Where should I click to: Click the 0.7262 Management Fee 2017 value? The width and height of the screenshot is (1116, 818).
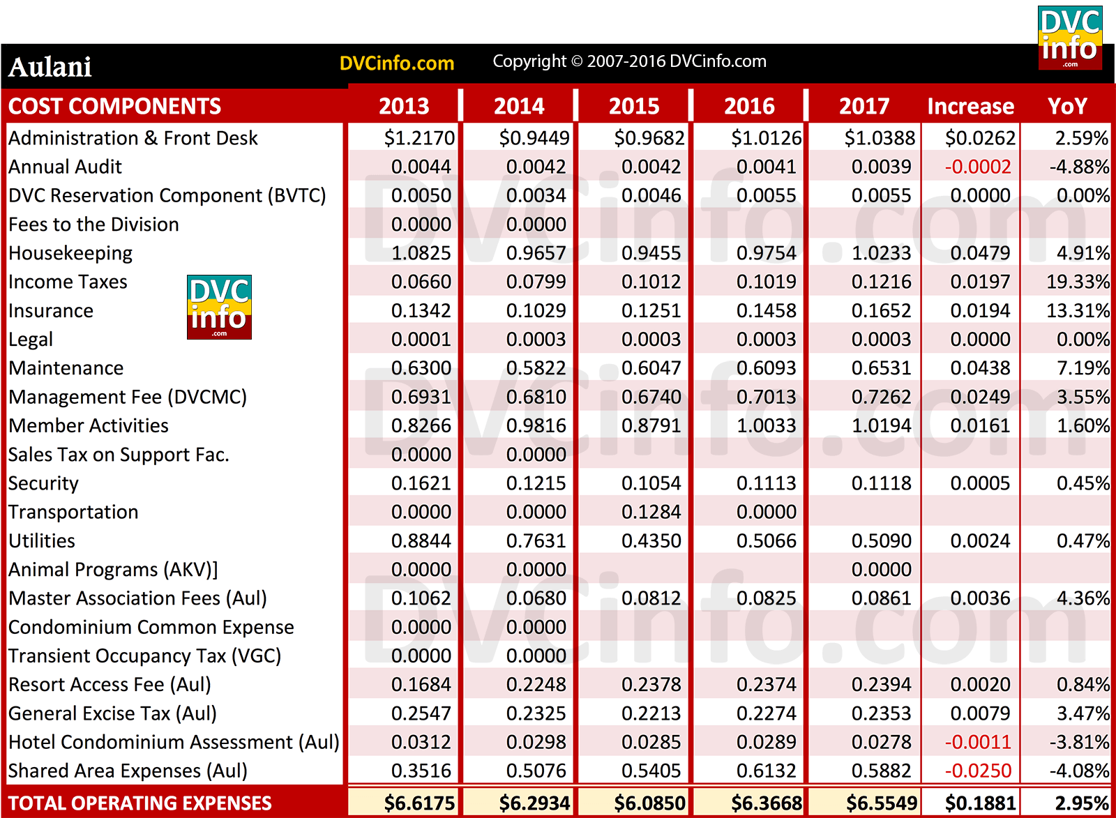pyautogui.click(x=882, y=397)
